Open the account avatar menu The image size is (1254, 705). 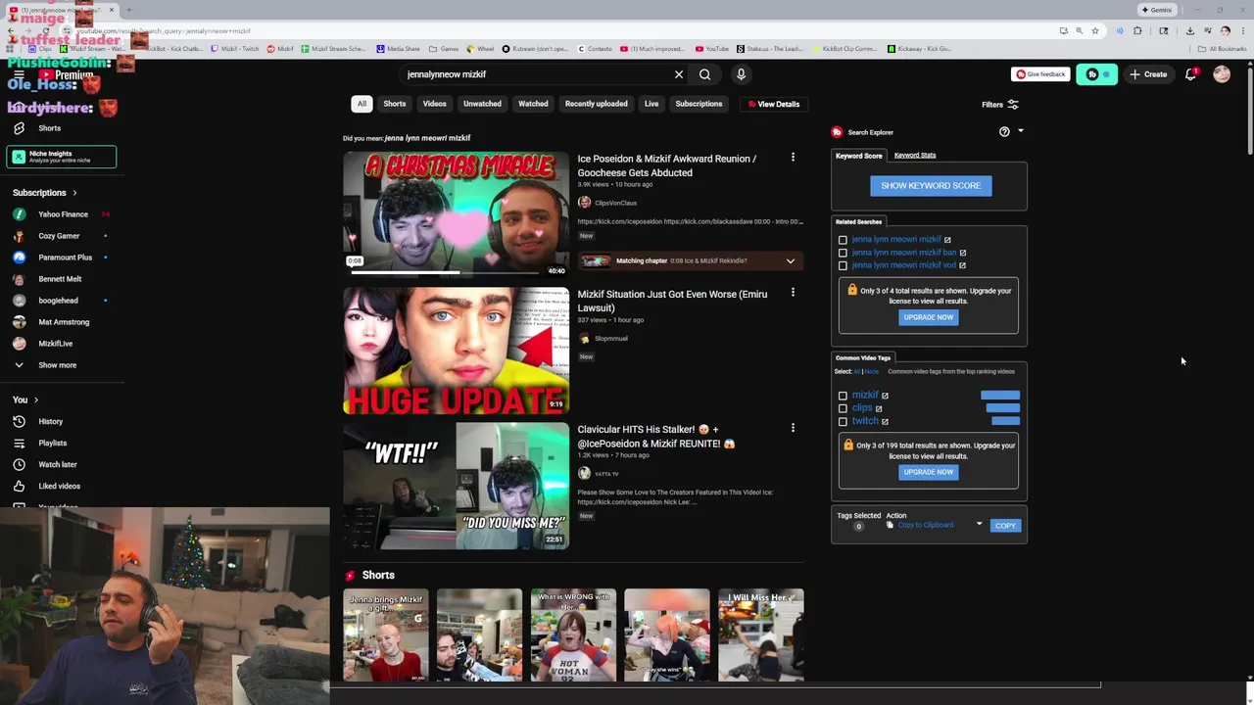pos(1222,74)
